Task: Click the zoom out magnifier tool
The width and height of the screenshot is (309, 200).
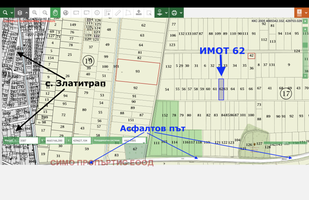Action: coord(45,13)
